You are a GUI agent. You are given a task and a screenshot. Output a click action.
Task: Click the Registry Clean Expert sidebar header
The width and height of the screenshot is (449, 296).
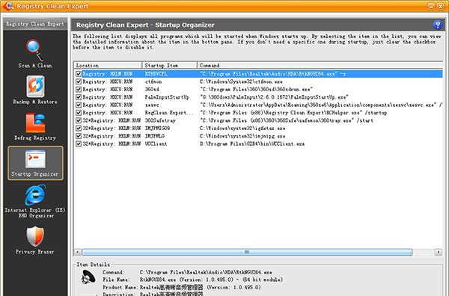click(x=35, y=24)
